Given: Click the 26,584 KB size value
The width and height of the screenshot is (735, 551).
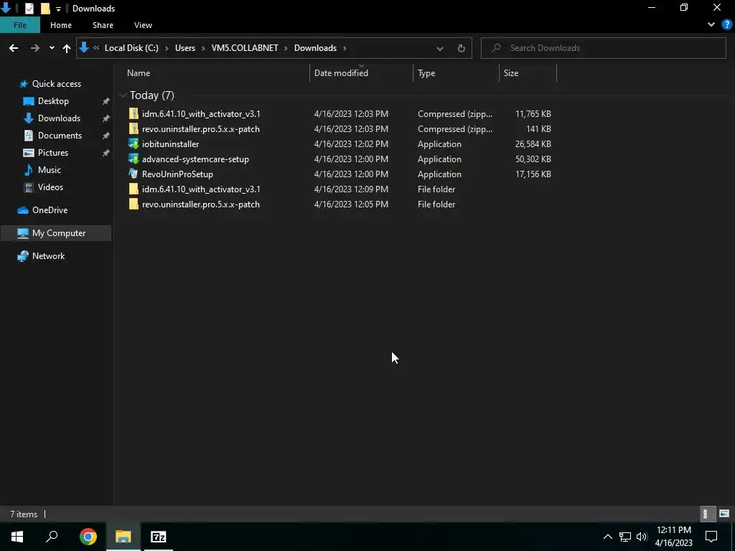Looking at the screenshot, I should pyautogui.click(x=533, y=143).
